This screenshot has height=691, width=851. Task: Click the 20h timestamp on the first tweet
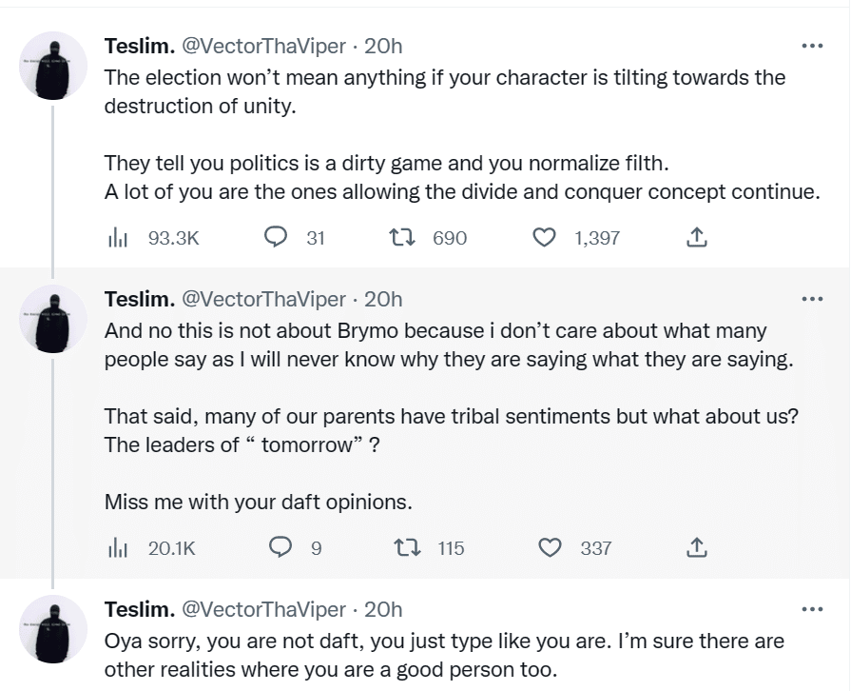[x=383, y=46]
